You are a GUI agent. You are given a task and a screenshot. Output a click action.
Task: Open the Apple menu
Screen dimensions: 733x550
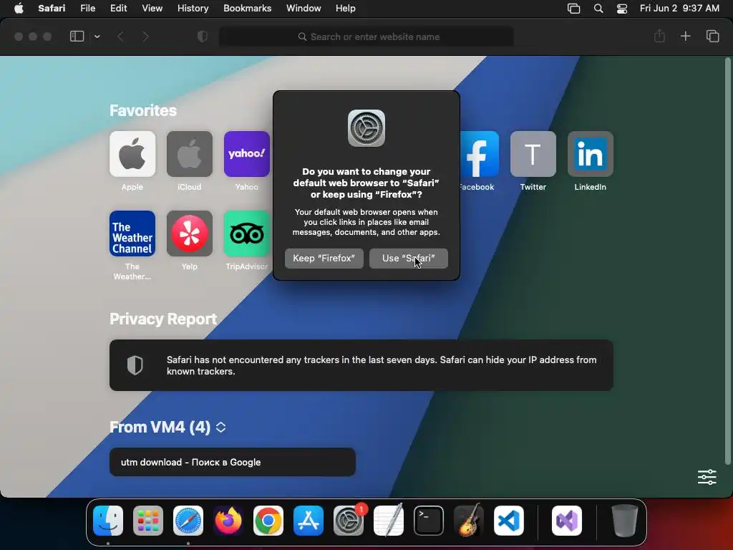[x=19, y=9]
